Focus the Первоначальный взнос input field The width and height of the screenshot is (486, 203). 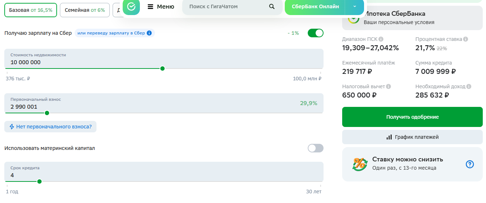click(143, 107)
